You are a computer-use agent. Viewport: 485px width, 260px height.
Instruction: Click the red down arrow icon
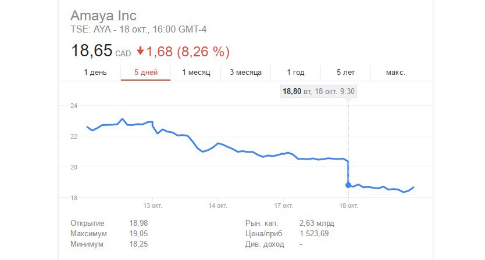(x=140, y=51)
